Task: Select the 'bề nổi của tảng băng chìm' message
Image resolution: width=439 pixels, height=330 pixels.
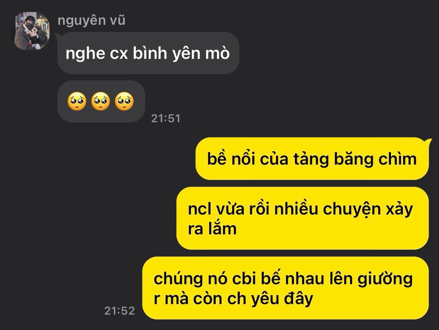Action: [312, 159]
